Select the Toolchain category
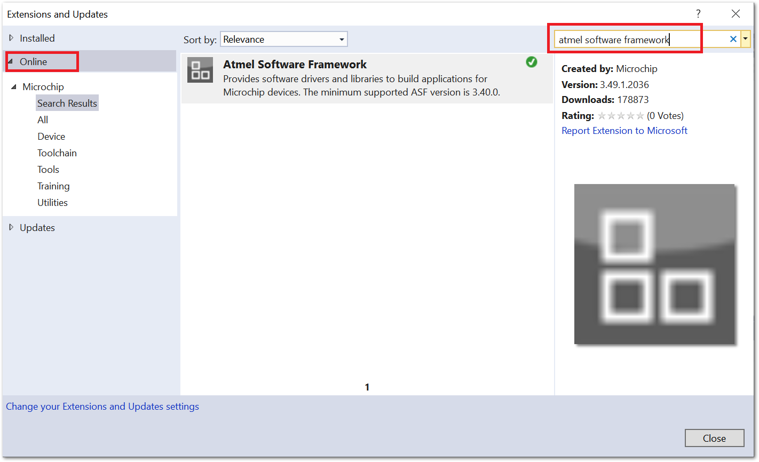 pos(57,153)
